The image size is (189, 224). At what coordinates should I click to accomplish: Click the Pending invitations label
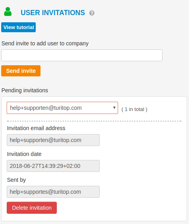tap(25, 90)
